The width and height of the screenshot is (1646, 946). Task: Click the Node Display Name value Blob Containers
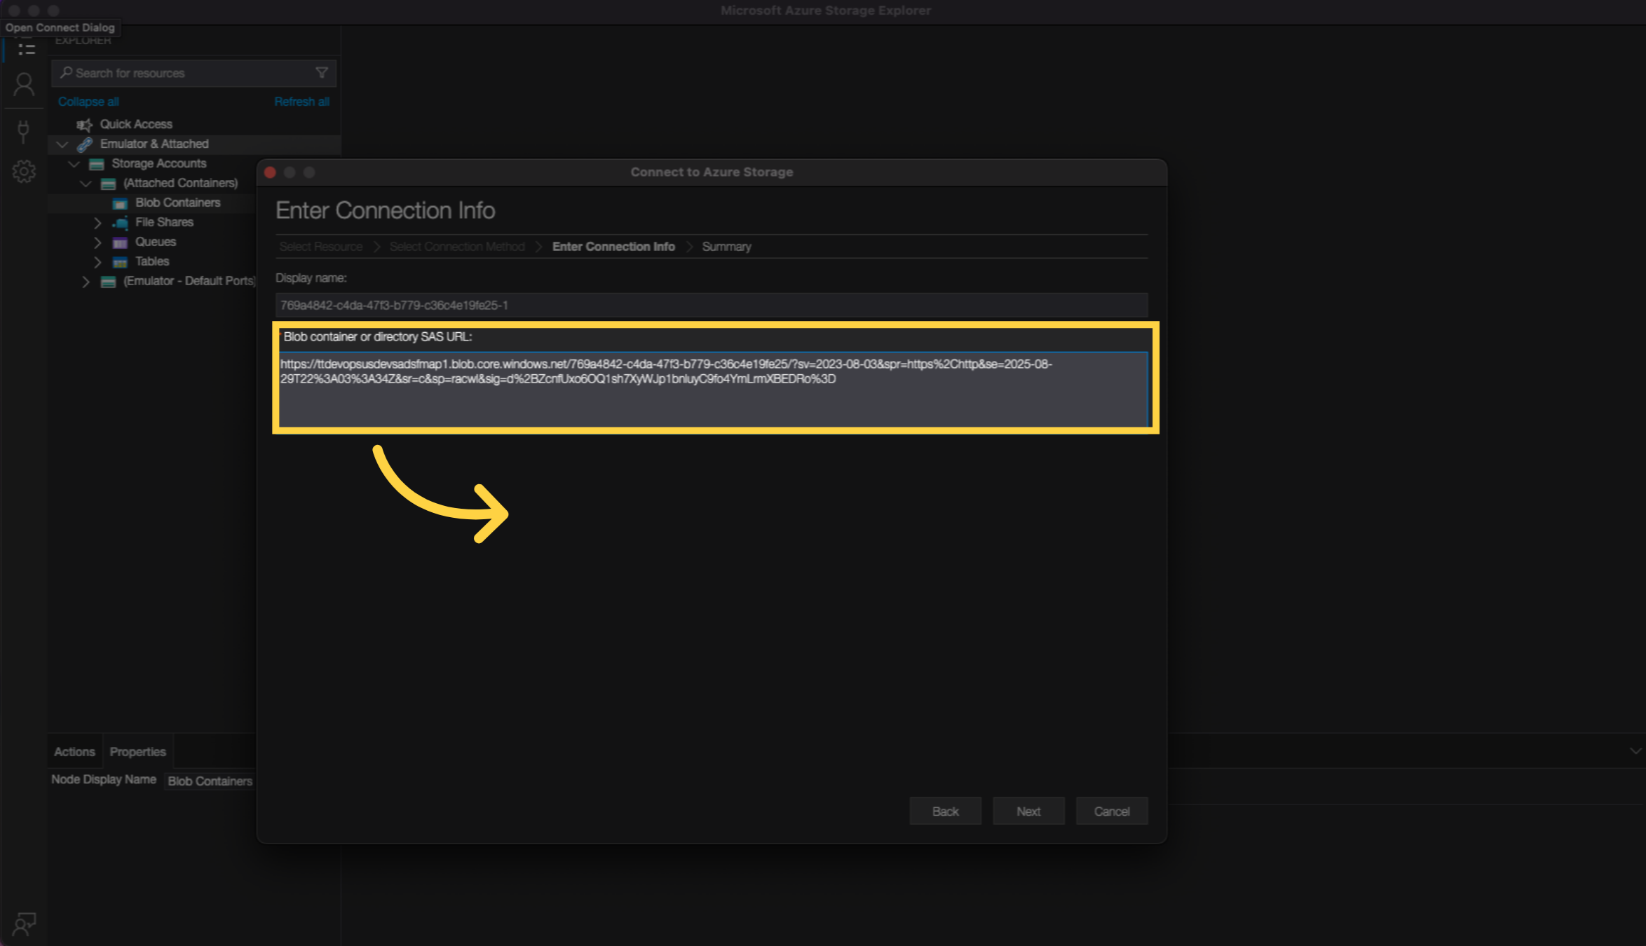tap(210, 781)
